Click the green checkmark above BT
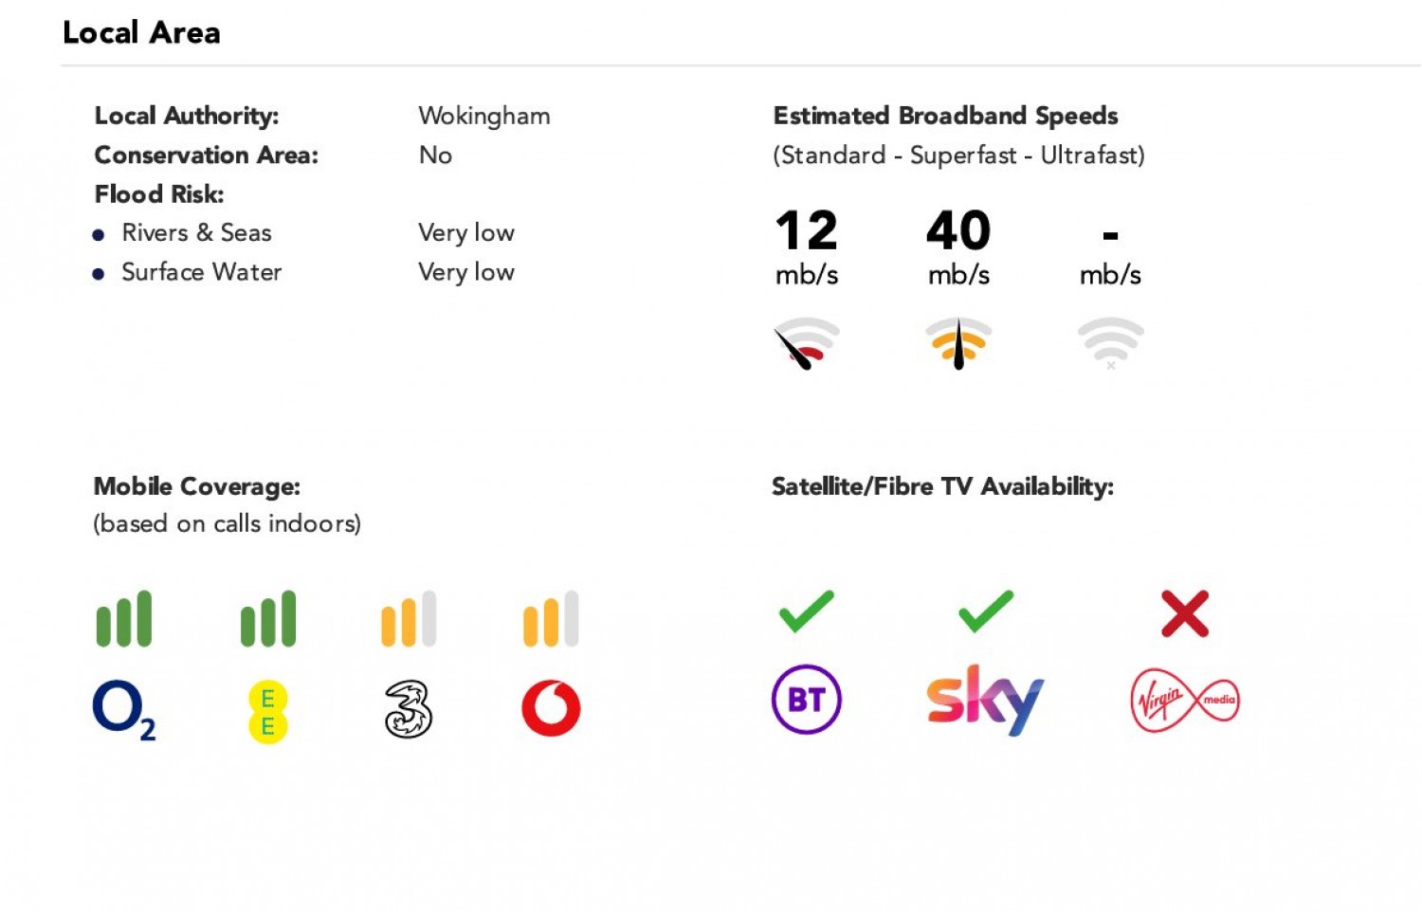 [x=806, y=611]
